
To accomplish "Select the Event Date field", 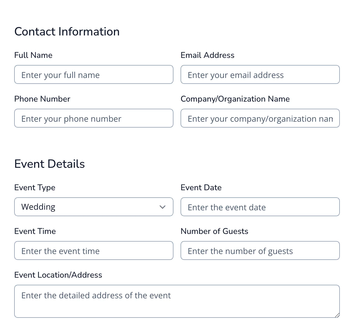I will click(x=260, y=207).
